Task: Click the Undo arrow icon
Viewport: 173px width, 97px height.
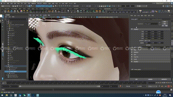Action: point(19,6)
